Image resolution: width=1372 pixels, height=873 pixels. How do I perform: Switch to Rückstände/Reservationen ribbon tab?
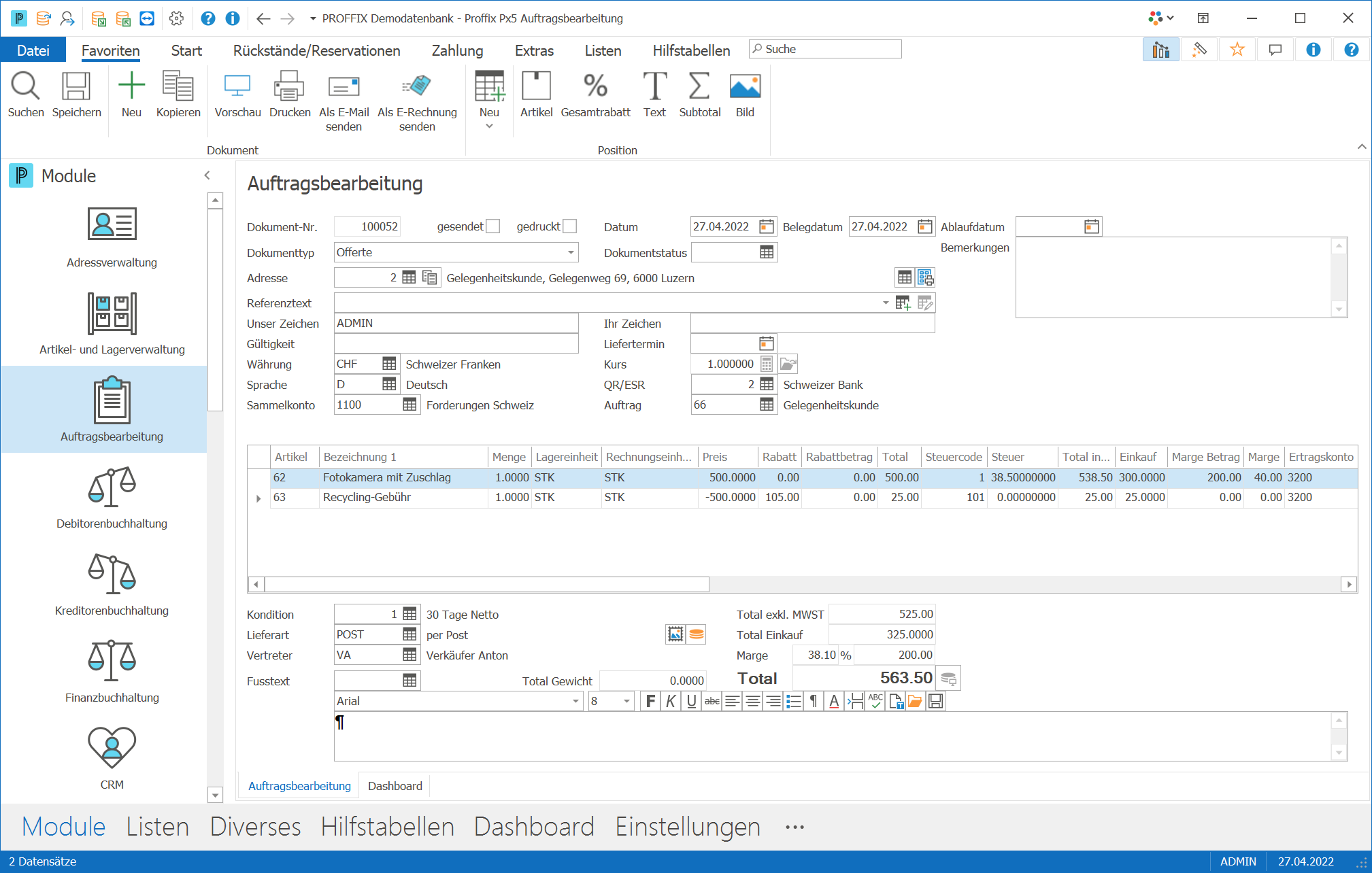pos(316,50)
